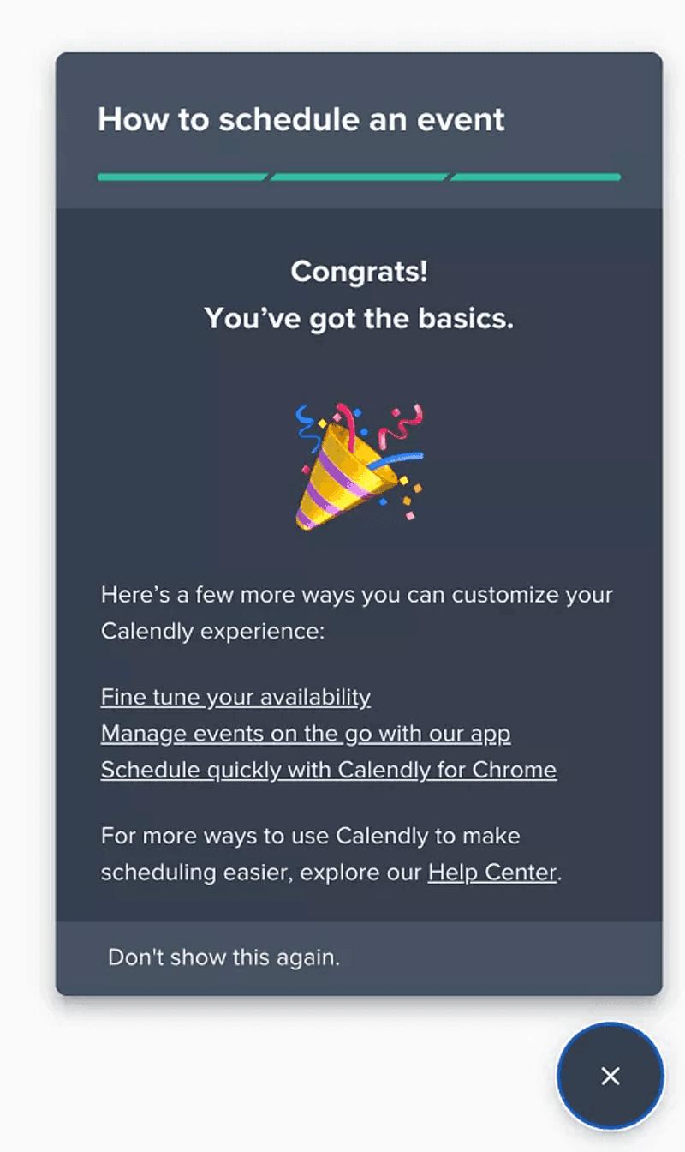Click the third green progress segment
This screenshot has width=685, height=1152.
tap(536, 177)
